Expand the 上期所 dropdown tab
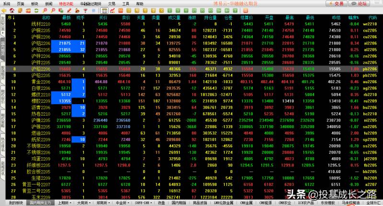This screenshot has height=206, width=383. pos(64,203)
